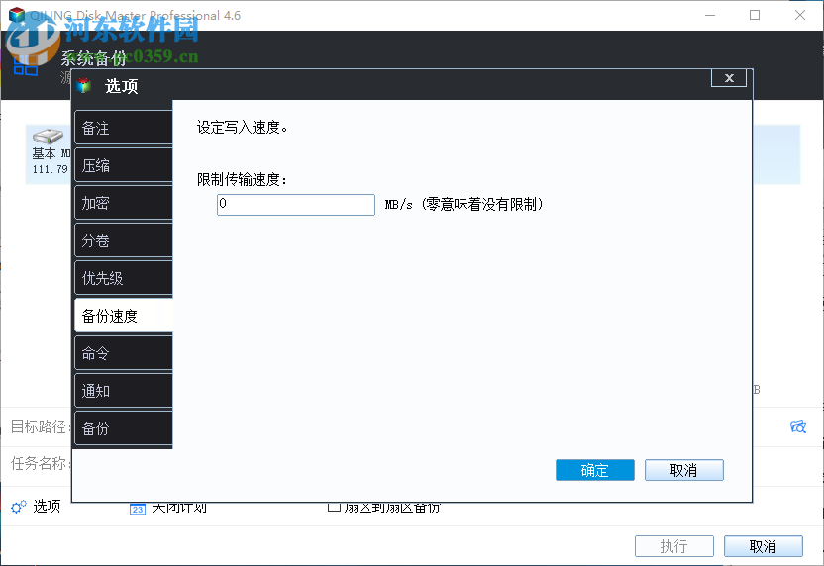Click the browse target path icon
Image resolution: width=824 pixels, height=566 pixels.
pos(798,426)
